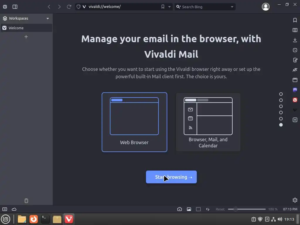Open the 07:13 PM status bar clock

[290, 209]
